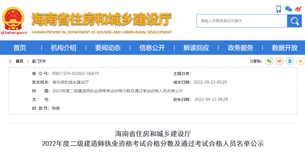This screenshot has height=152, width=305.
Task: Open the Weibo icon in header
Action: pos(298,9)
